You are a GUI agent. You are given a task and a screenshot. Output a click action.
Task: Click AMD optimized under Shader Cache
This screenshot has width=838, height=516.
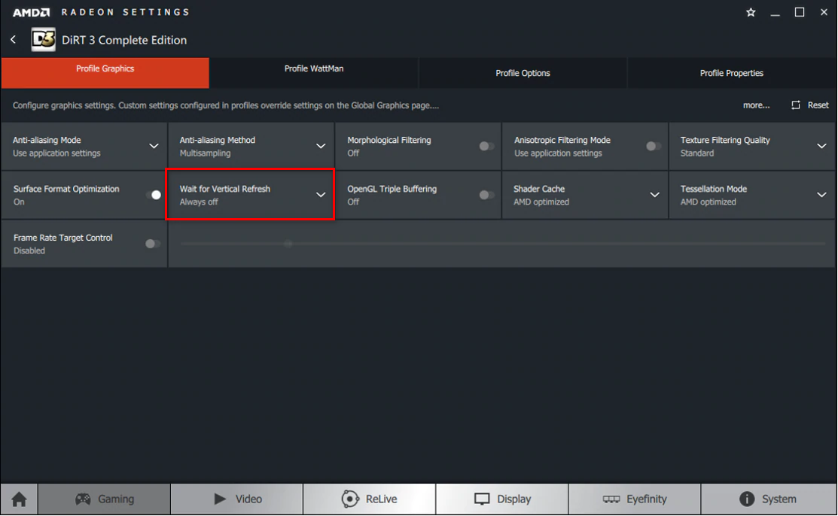[541, 202]
